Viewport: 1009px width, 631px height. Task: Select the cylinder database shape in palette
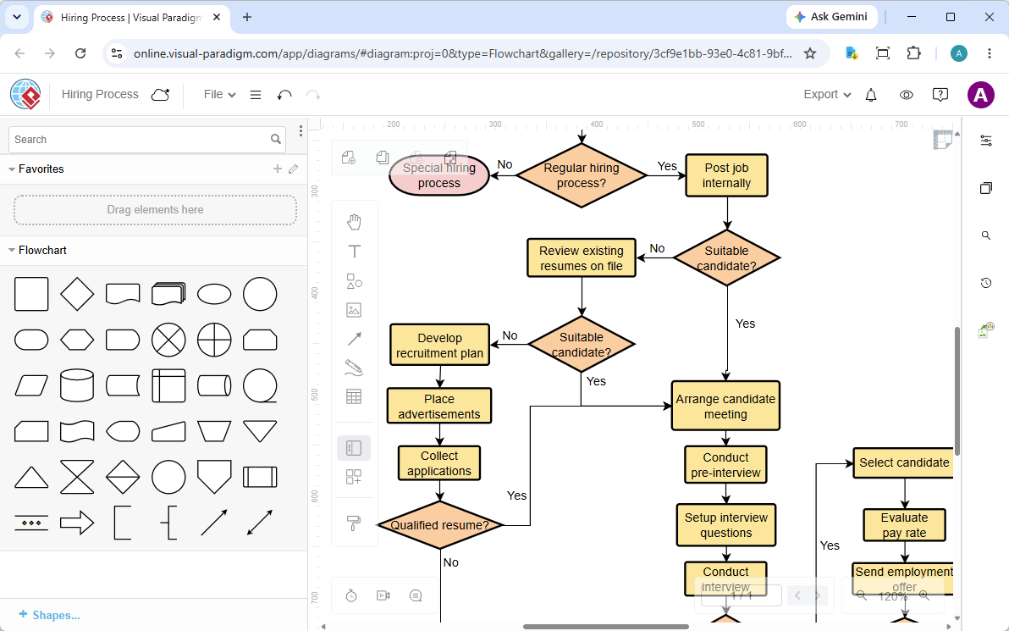point(76,385)
